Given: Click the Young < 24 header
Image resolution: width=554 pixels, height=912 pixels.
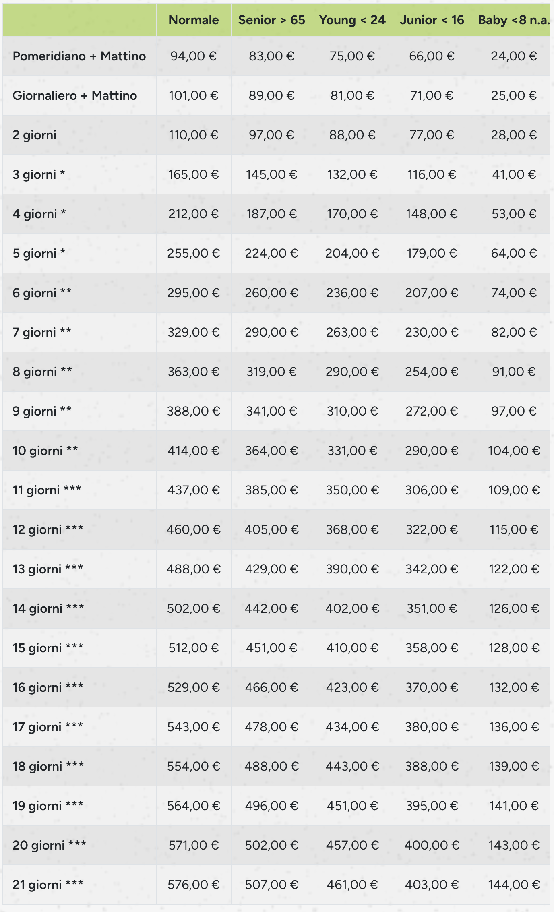Looking at the screenshot, I should click(352, 20).
